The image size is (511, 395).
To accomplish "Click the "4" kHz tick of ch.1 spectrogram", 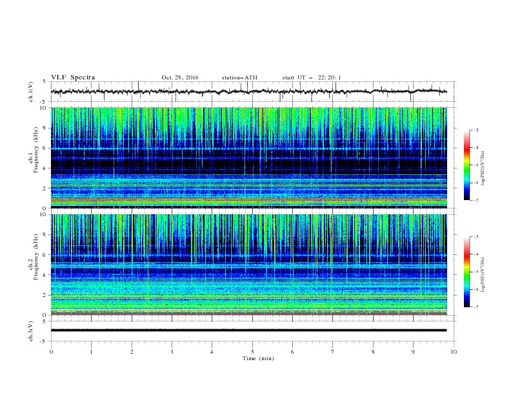I will pos(45,168).
